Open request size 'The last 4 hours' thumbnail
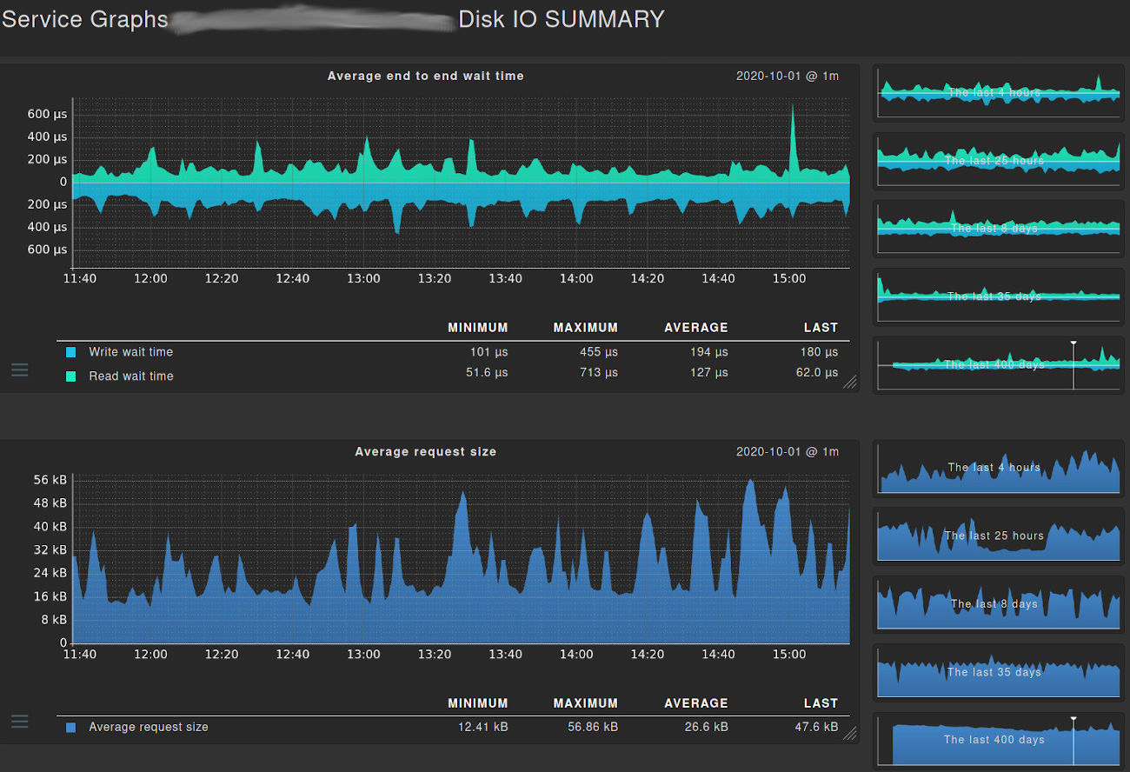The height and width of the screenshot is (772, 1130). tap(999, 468)
